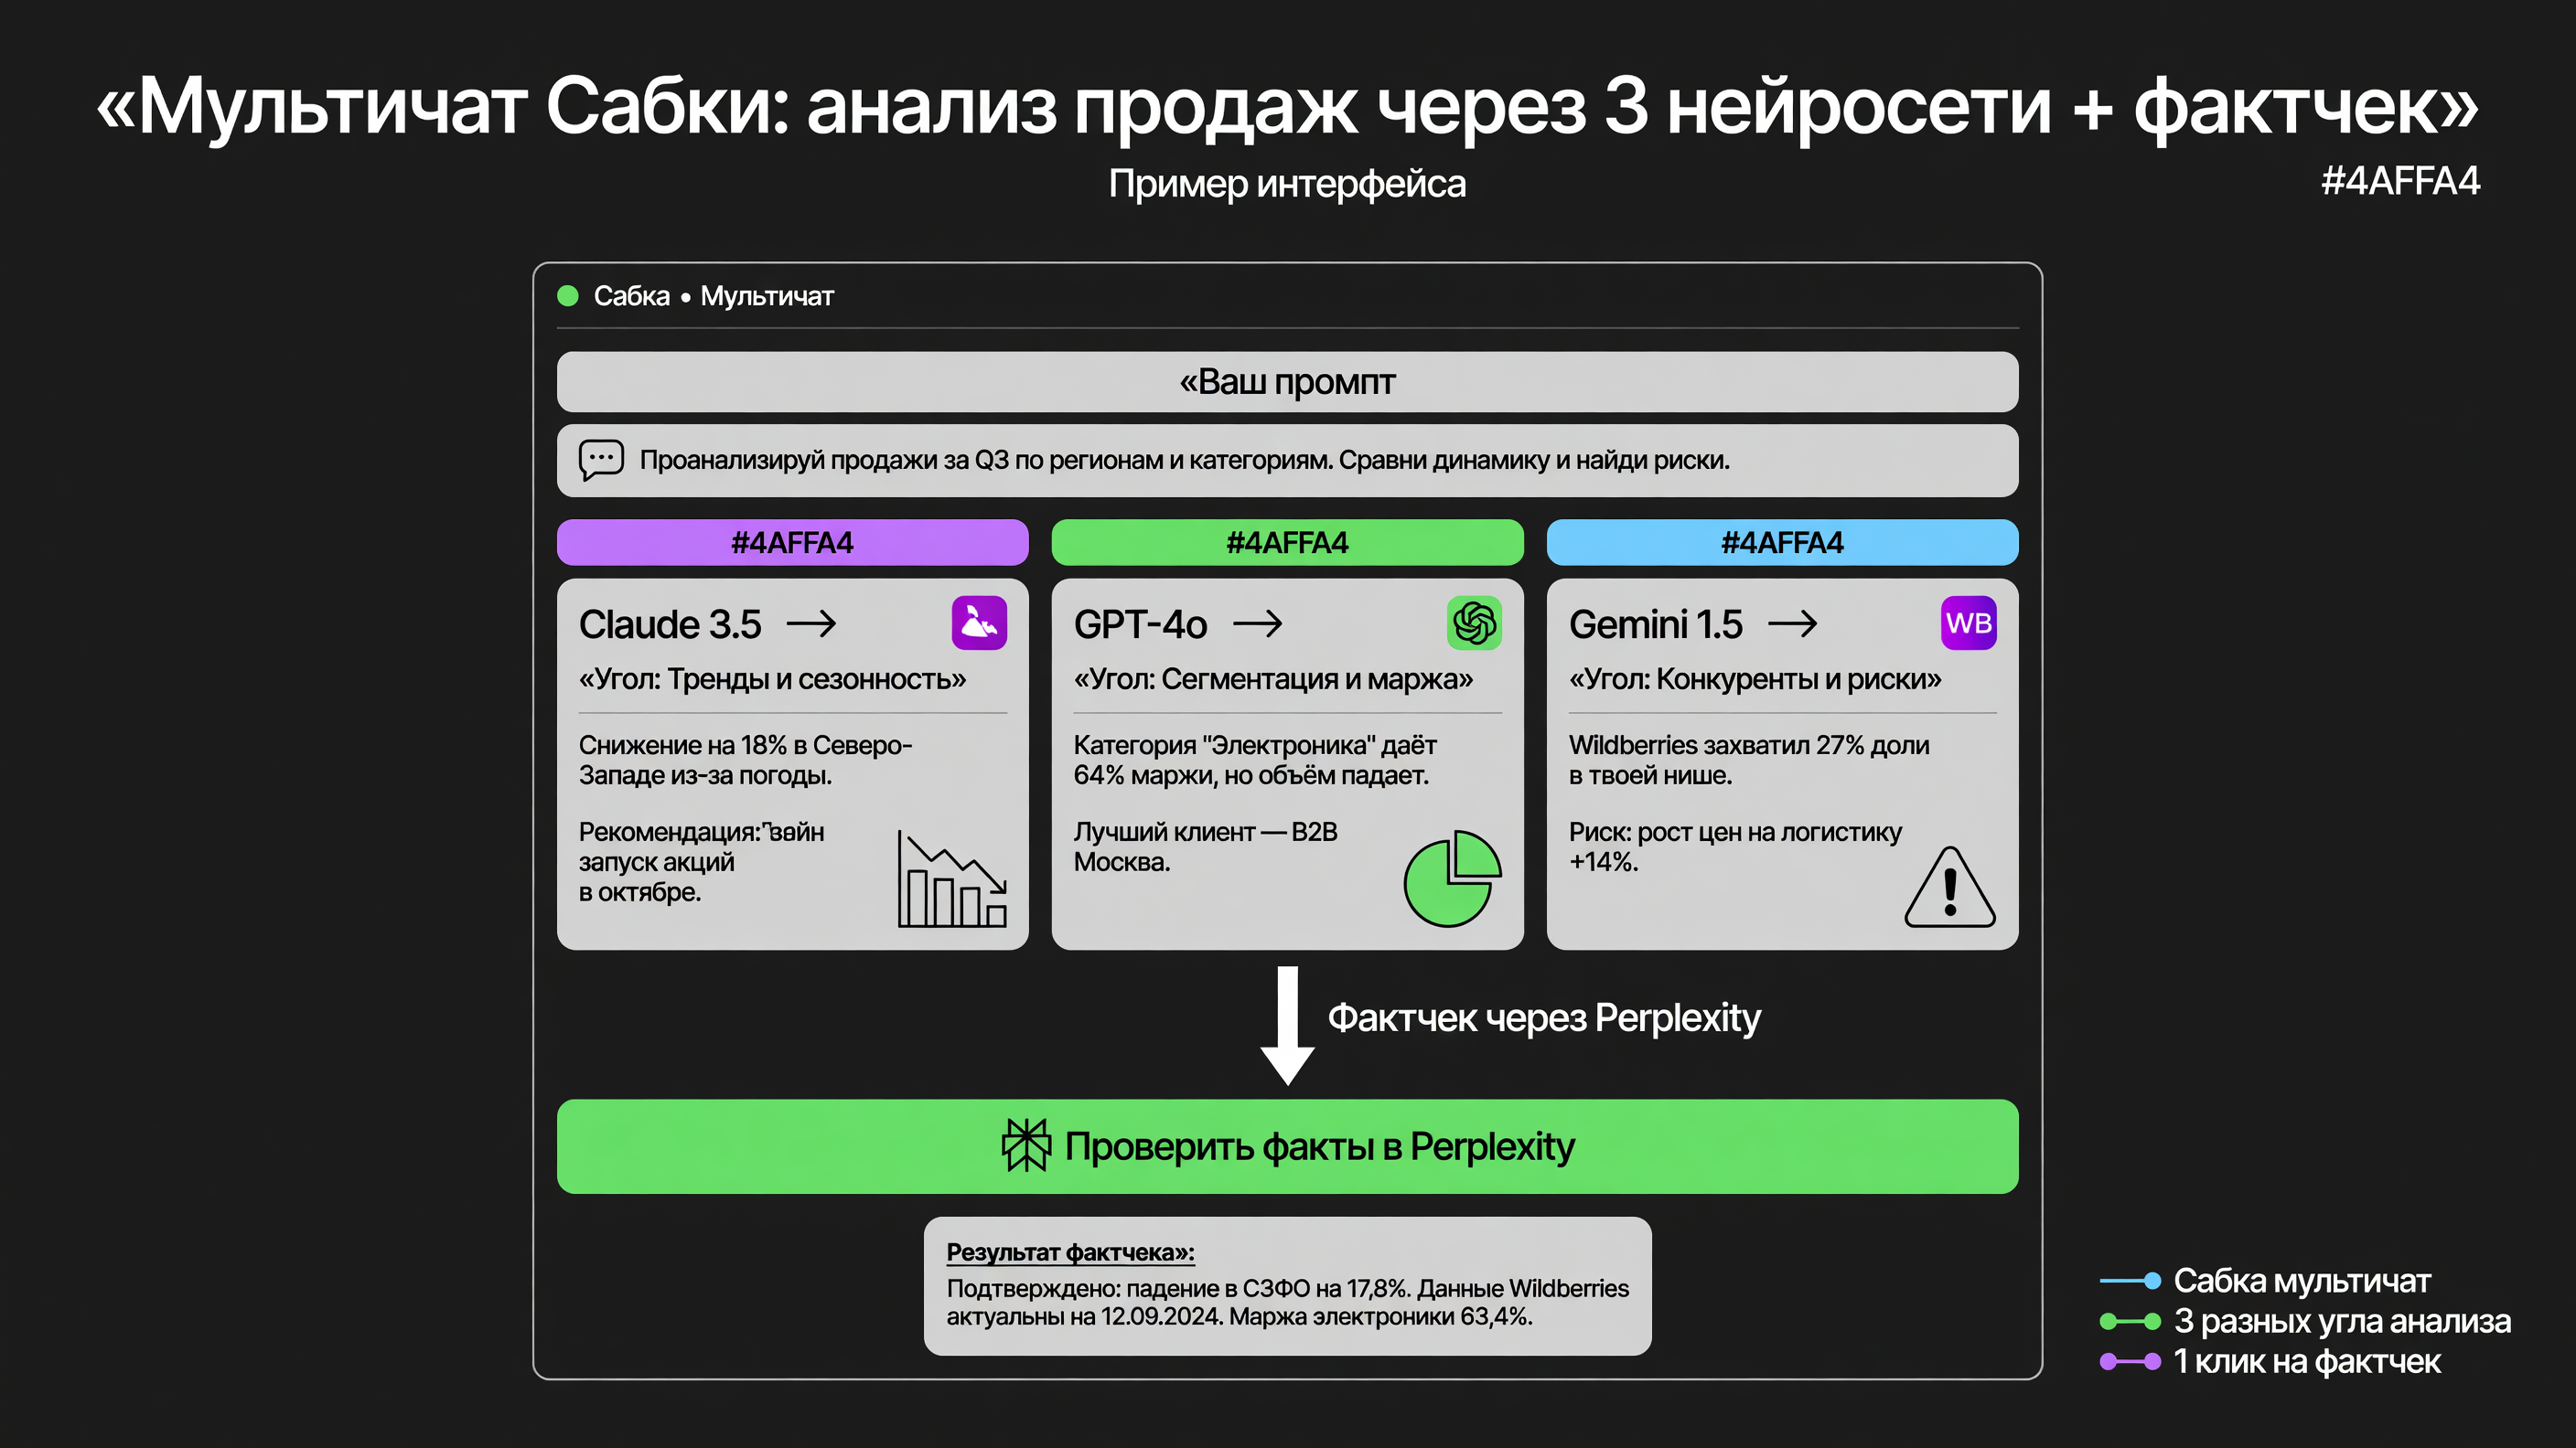Click the green legend marker for 3 разных угла
The image size is (2576, 1448).
(x=2130, y=1321)
